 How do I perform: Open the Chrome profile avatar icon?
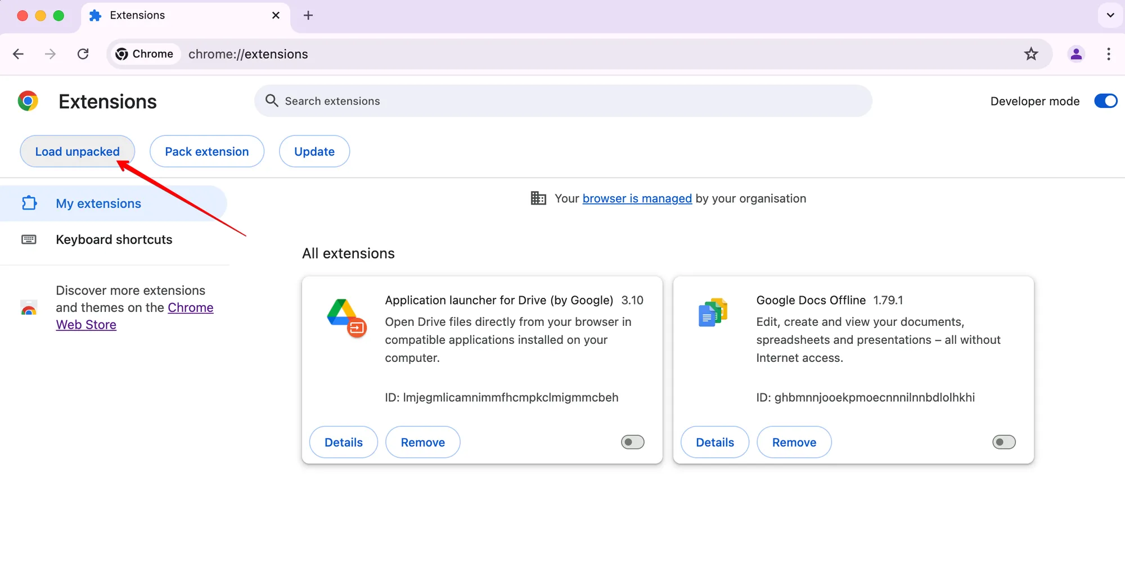pyautogui.click(x=1075, y=54)
